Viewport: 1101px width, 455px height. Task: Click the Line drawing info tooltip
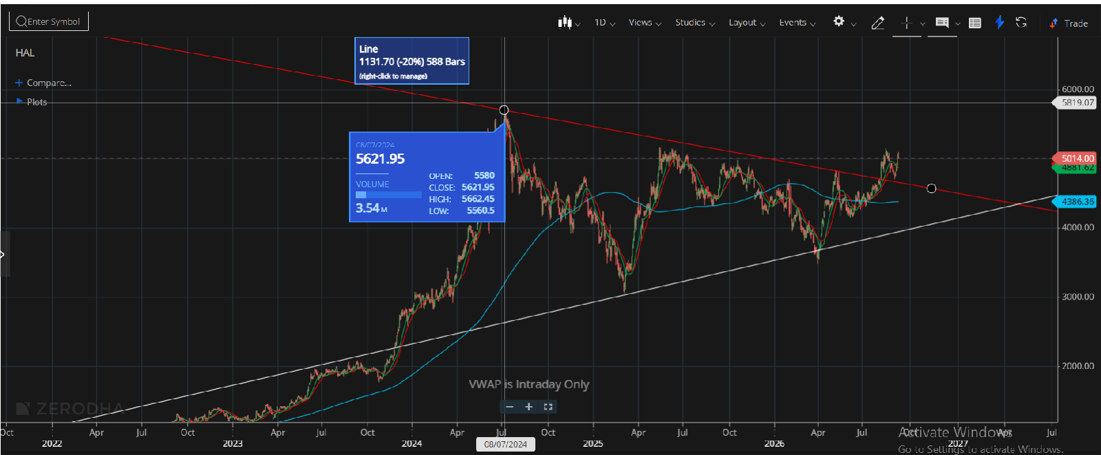411,61
